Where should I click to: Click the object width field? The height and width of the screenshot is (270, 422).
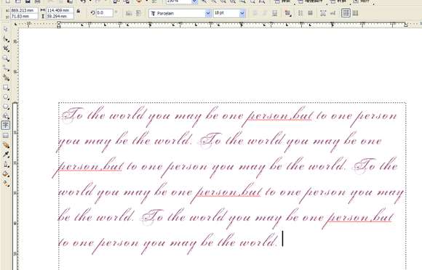60,10
